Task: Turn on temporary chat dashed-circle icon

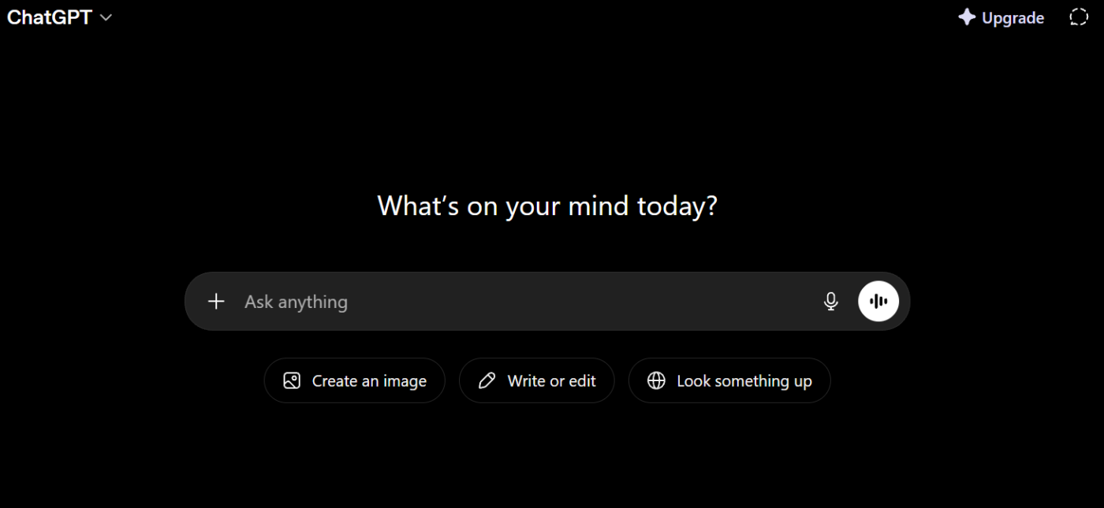Action: 1078,17
